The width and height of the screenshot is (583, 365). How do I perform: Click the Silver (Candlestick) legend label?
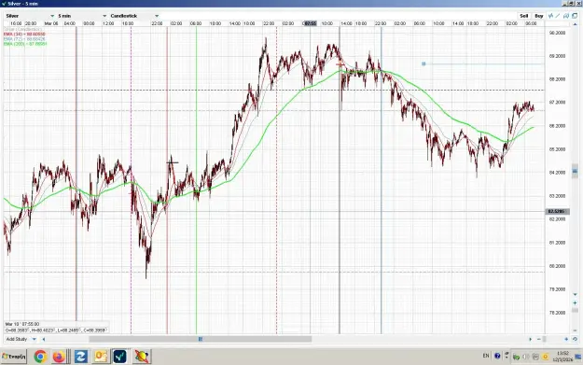(x=22, y=29)
